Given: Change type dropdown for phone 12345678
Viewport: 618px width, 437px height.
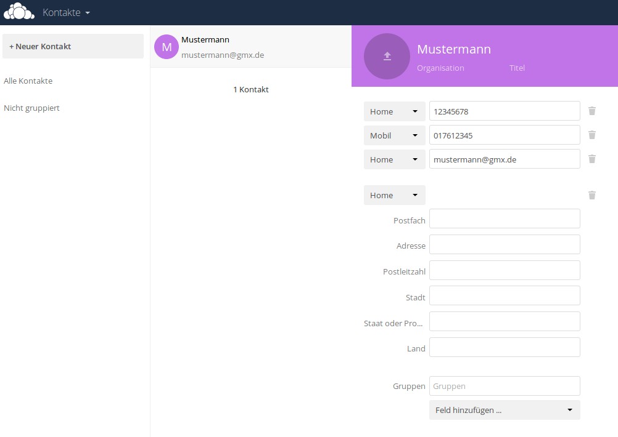Looking at the screenshot, I should coord(395,111).
